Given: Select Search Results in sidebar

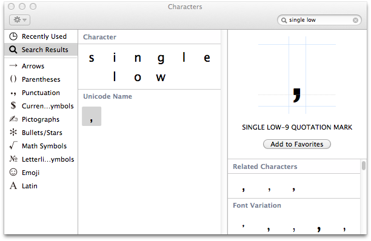Looking at the screenshot, I should point(41,50).
